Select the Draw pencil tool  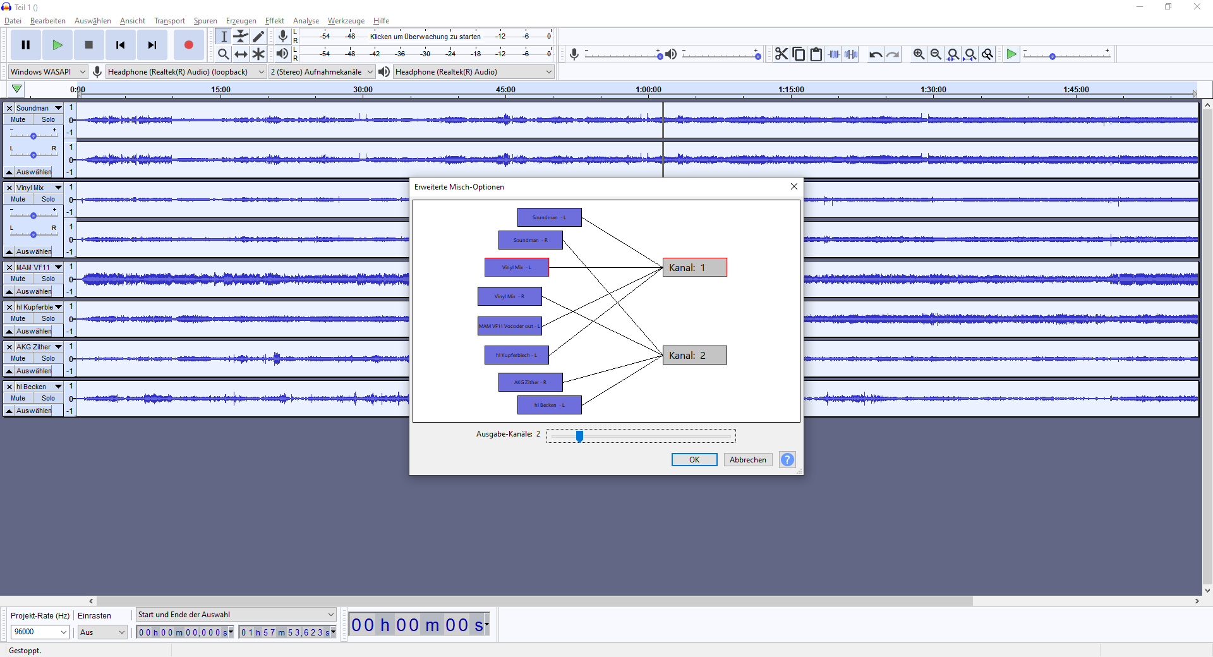258,36
